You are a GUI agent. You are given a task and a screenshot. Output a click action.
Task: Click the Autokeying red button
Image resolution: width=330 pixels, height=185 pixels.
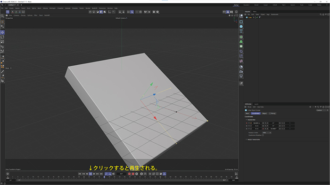pyautogui.click(x=133, y=174)
